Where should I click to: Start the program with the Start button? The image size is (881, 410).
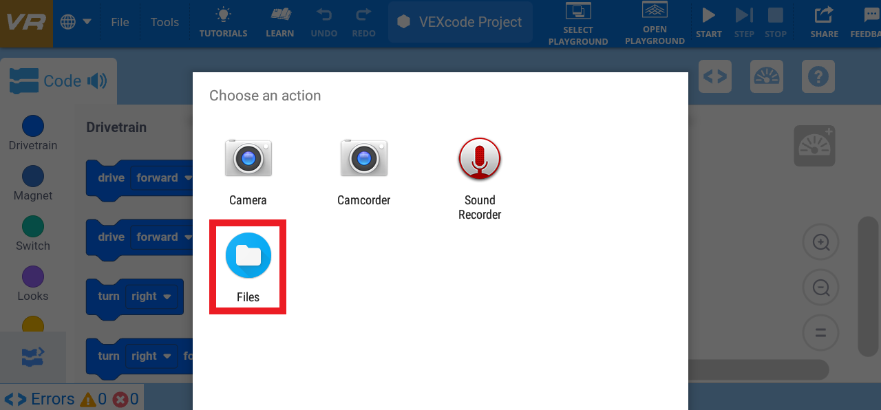[x=709, y=17]
